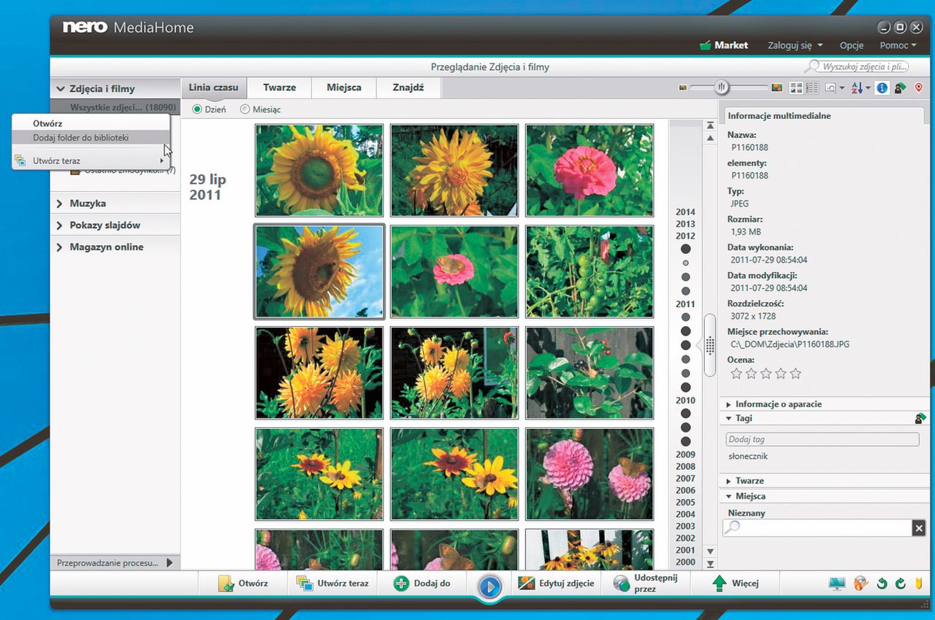The width and height of the screenshot is (935, 620).
Task: Switch to the Twarze tab
Action: [279, 88]
